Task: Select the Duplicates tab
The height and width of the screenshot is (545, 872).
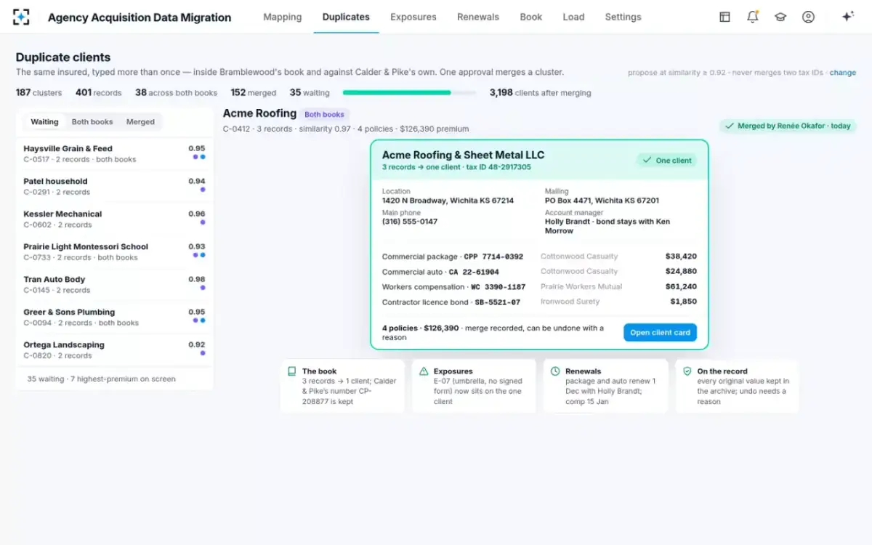Action: point(346,17)
